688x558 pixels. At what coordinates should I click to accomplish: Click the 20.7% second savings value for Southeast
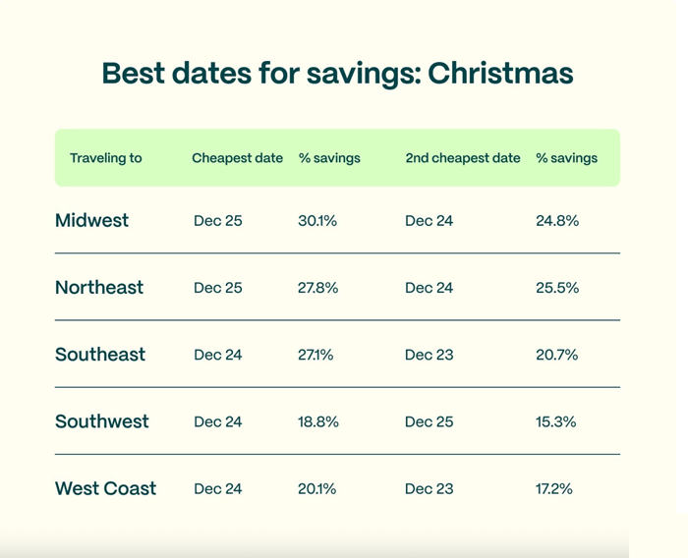556,355
